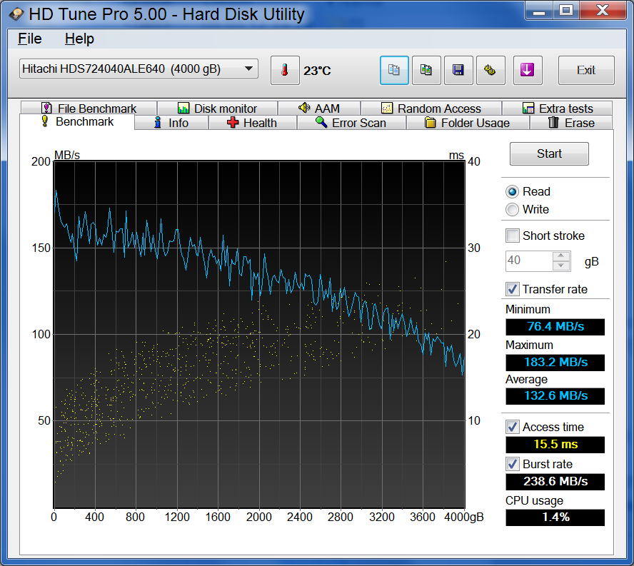Viewport: 634px width, 566px height.
Task: Open the Help menu
Action: coord(79,39)
